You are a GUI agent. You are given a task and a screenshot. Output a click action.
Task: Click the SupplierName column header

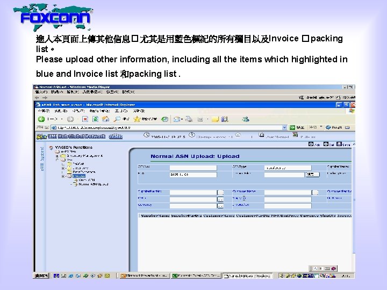click(x=155, y=215)
